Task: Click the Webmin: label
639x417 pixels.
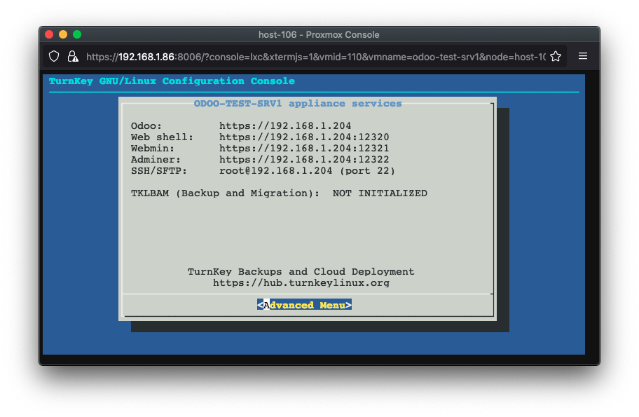Action: [153, 148]
